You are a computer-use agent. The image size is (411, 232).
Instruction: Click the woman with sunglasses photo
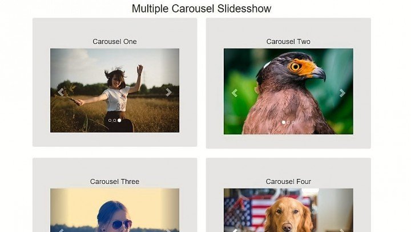pyautogui.click(x=115, y=210)
